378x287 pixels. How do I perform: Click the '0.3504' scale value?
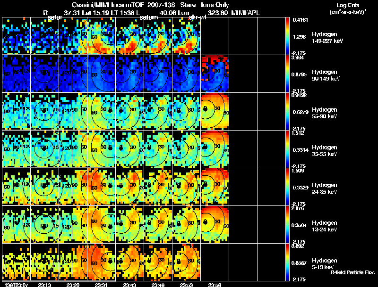[x=299, y=225]
